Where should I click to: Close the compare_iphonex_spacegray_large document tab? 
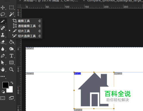[x=84, y=1]
